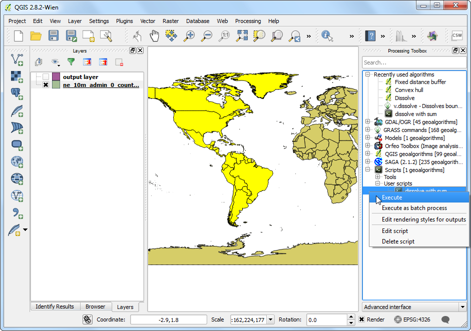Click Add WFS Layer icon

17,195
